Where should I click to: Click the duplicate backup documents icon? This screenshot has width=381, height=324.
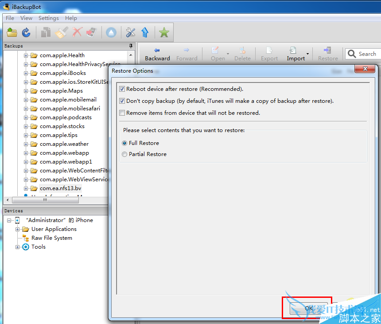click(x=46, y=32)
